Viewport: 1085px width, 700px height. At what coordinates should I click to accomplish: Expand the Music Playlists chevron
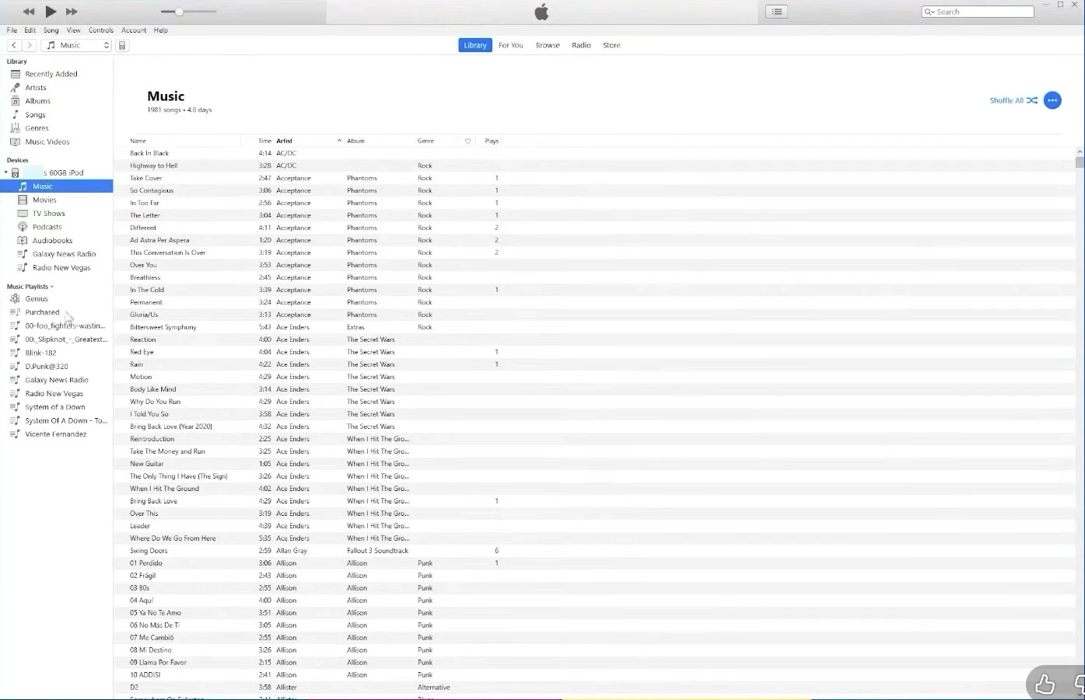point(52,287)
